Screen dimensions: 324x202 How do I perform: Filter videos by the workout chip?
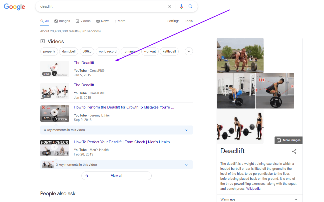click(150, 51)
